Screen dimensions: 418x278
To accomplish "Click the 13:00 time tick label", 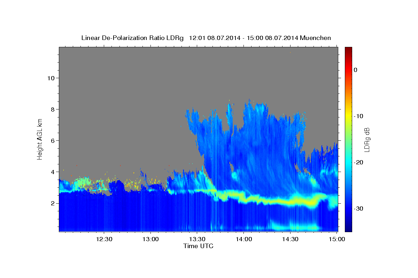I will pyautogui.click(x=150, y=239).
